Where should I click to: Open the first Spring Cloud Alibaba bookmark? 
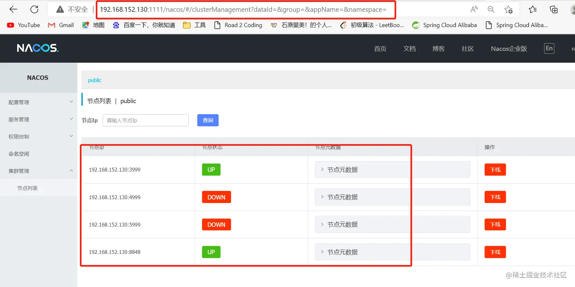pos(445,25)
